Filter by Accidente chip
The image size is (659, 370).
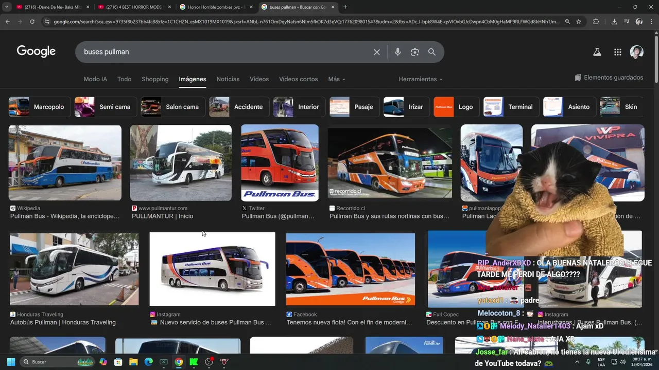pos(239,107)
